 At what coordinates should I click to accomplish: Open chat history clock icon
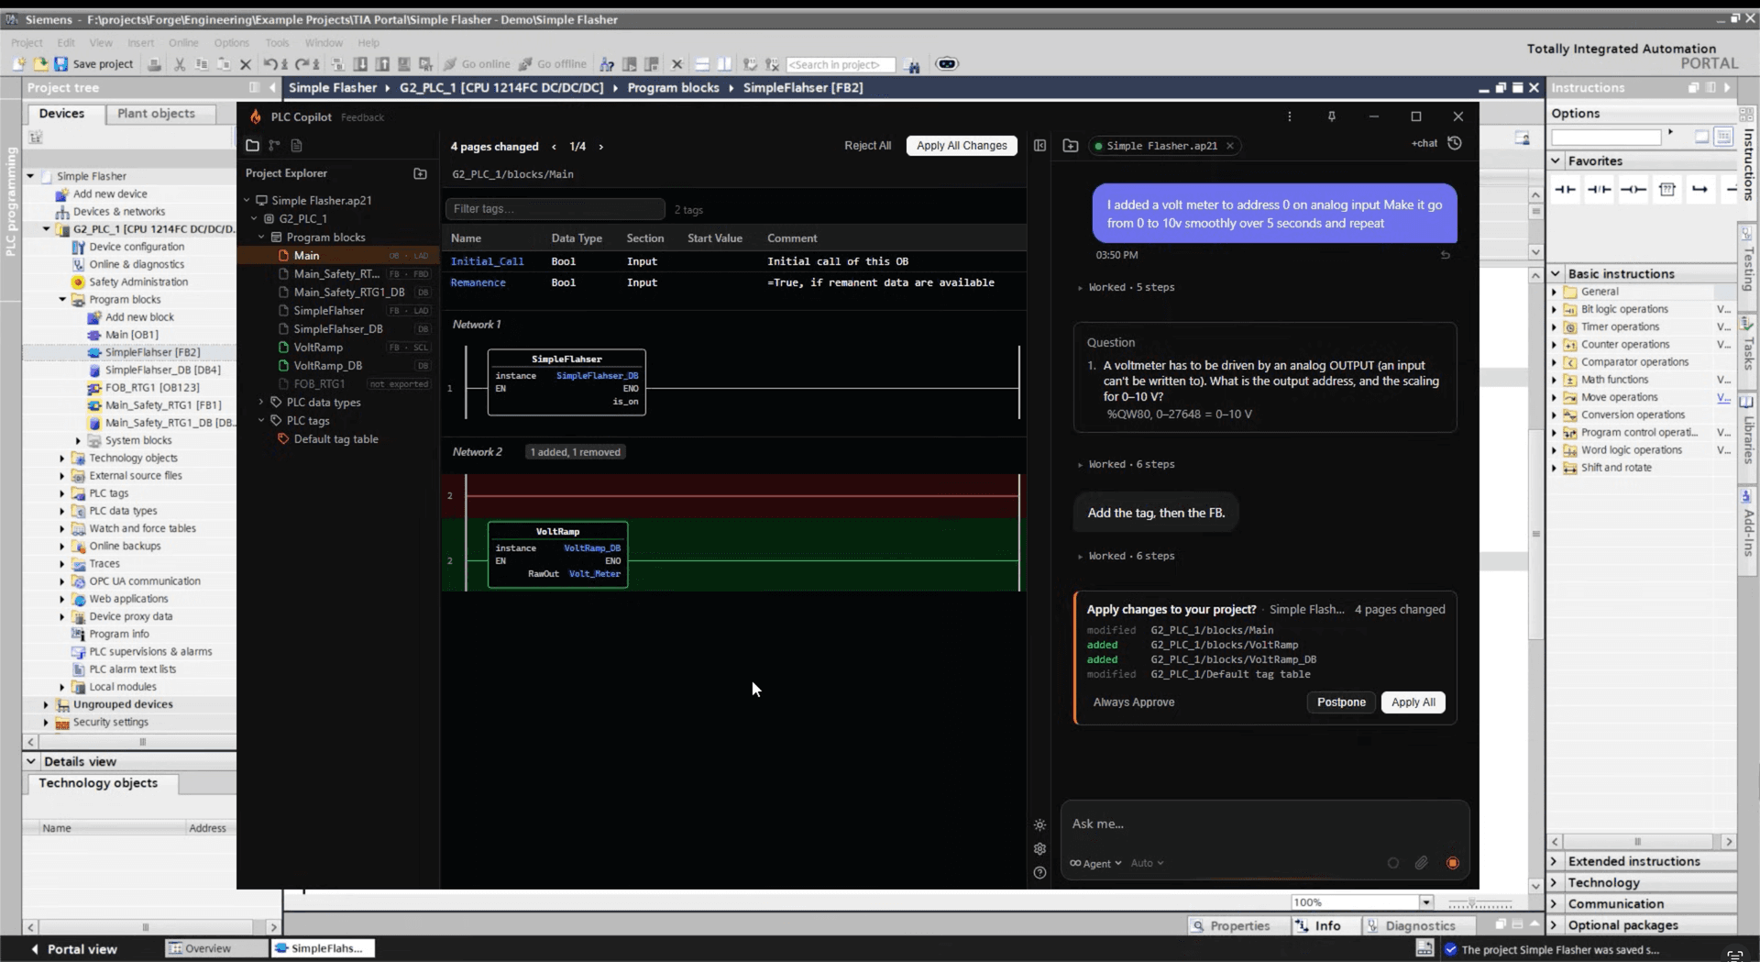(x=1455, y=143)
